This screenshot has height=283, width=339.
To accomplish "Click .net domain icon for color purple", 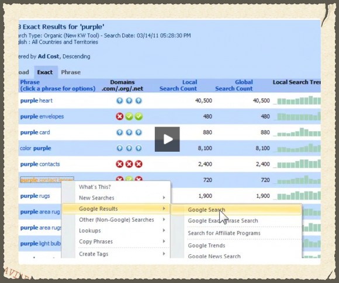I will tap(139, 148).
